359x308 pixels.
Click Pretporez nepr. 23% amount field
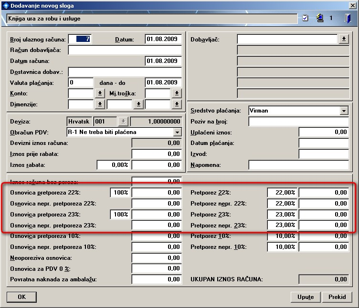click(x=324, y=225)
